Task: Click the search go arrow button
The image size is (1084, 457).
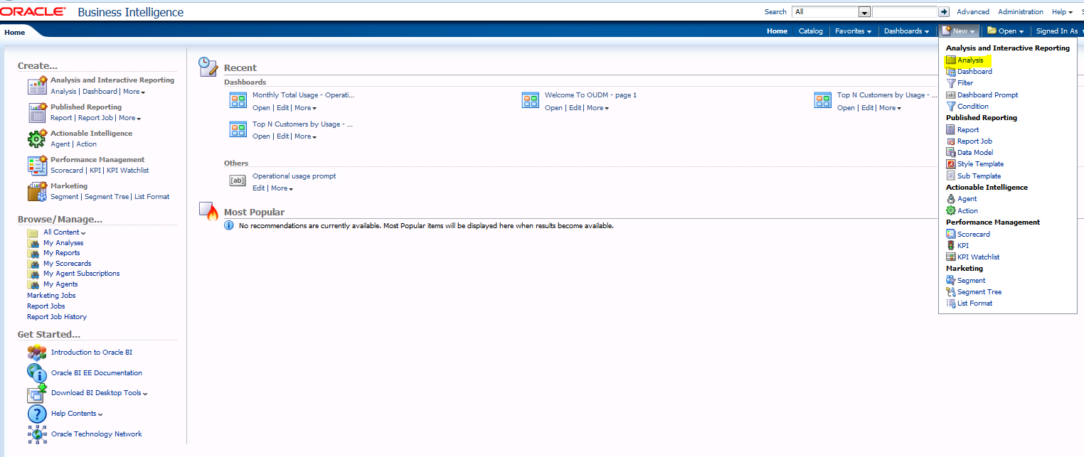Action: [944, 12]
